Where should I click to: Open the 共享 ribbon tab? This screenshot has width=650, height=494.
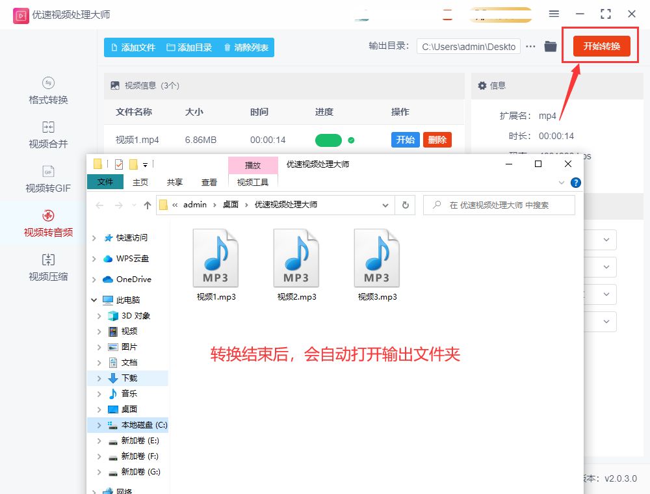point(174,183)
